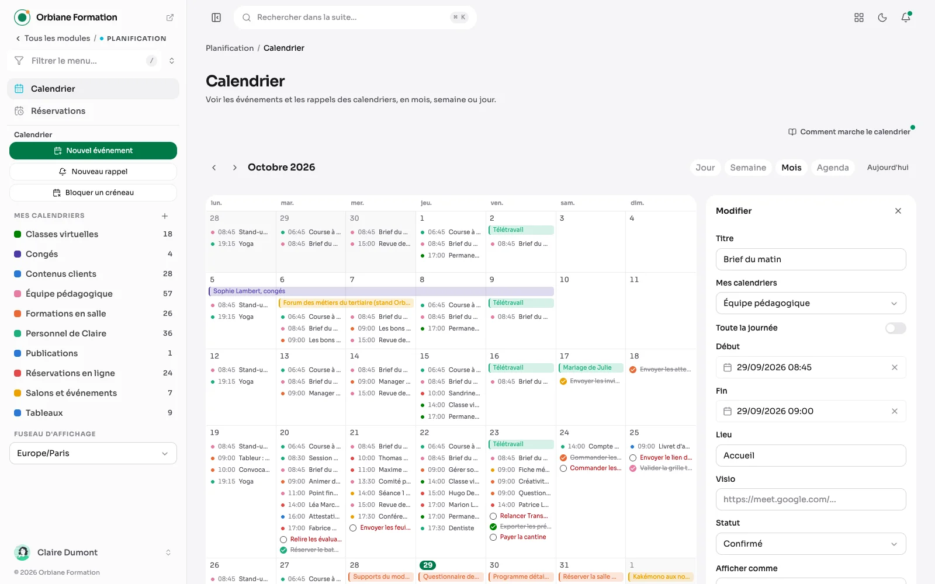
Task: Open Comment marche le calendrier help link
Action: (849, 132)
